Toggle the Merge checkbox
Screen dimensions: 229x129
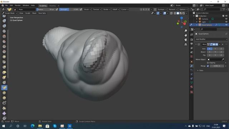click(208, 66)
